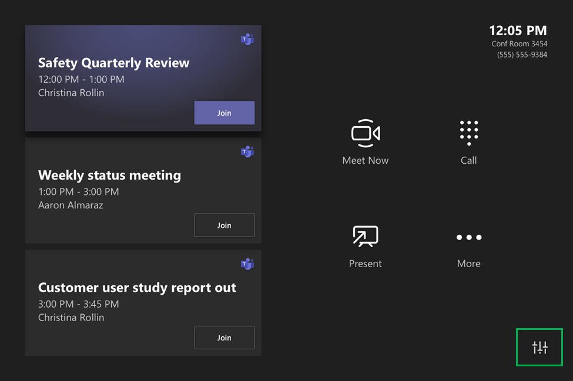The height and width of the screenshot is (381, 573).
Task: Click Teams icon on Customer user study card
Action: 247,264
